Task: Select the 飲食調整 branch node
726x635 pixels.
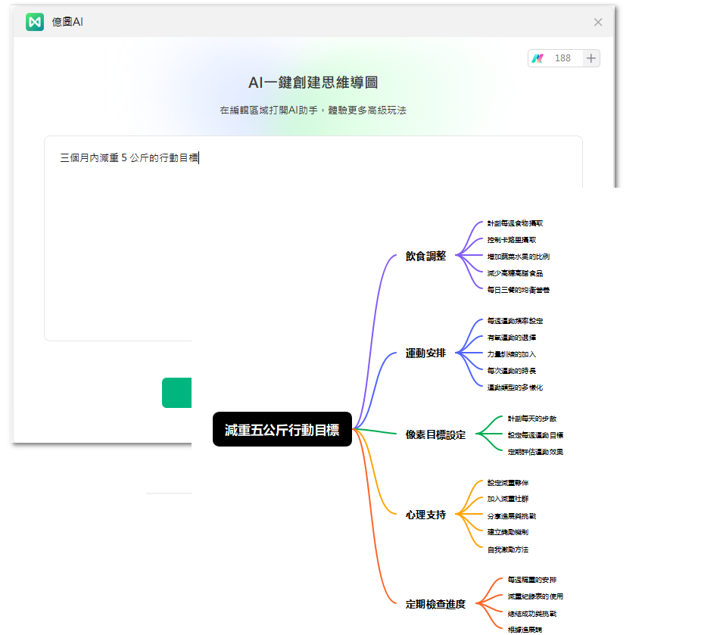Action: click(x=425, y=256)
